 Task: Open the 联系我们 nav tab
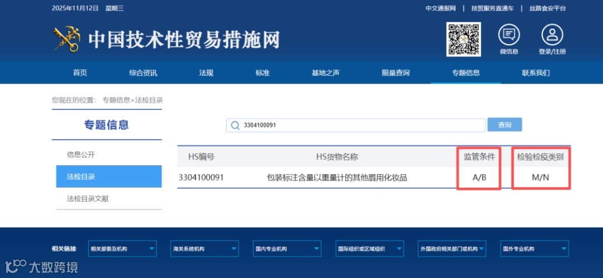point(535,72)
